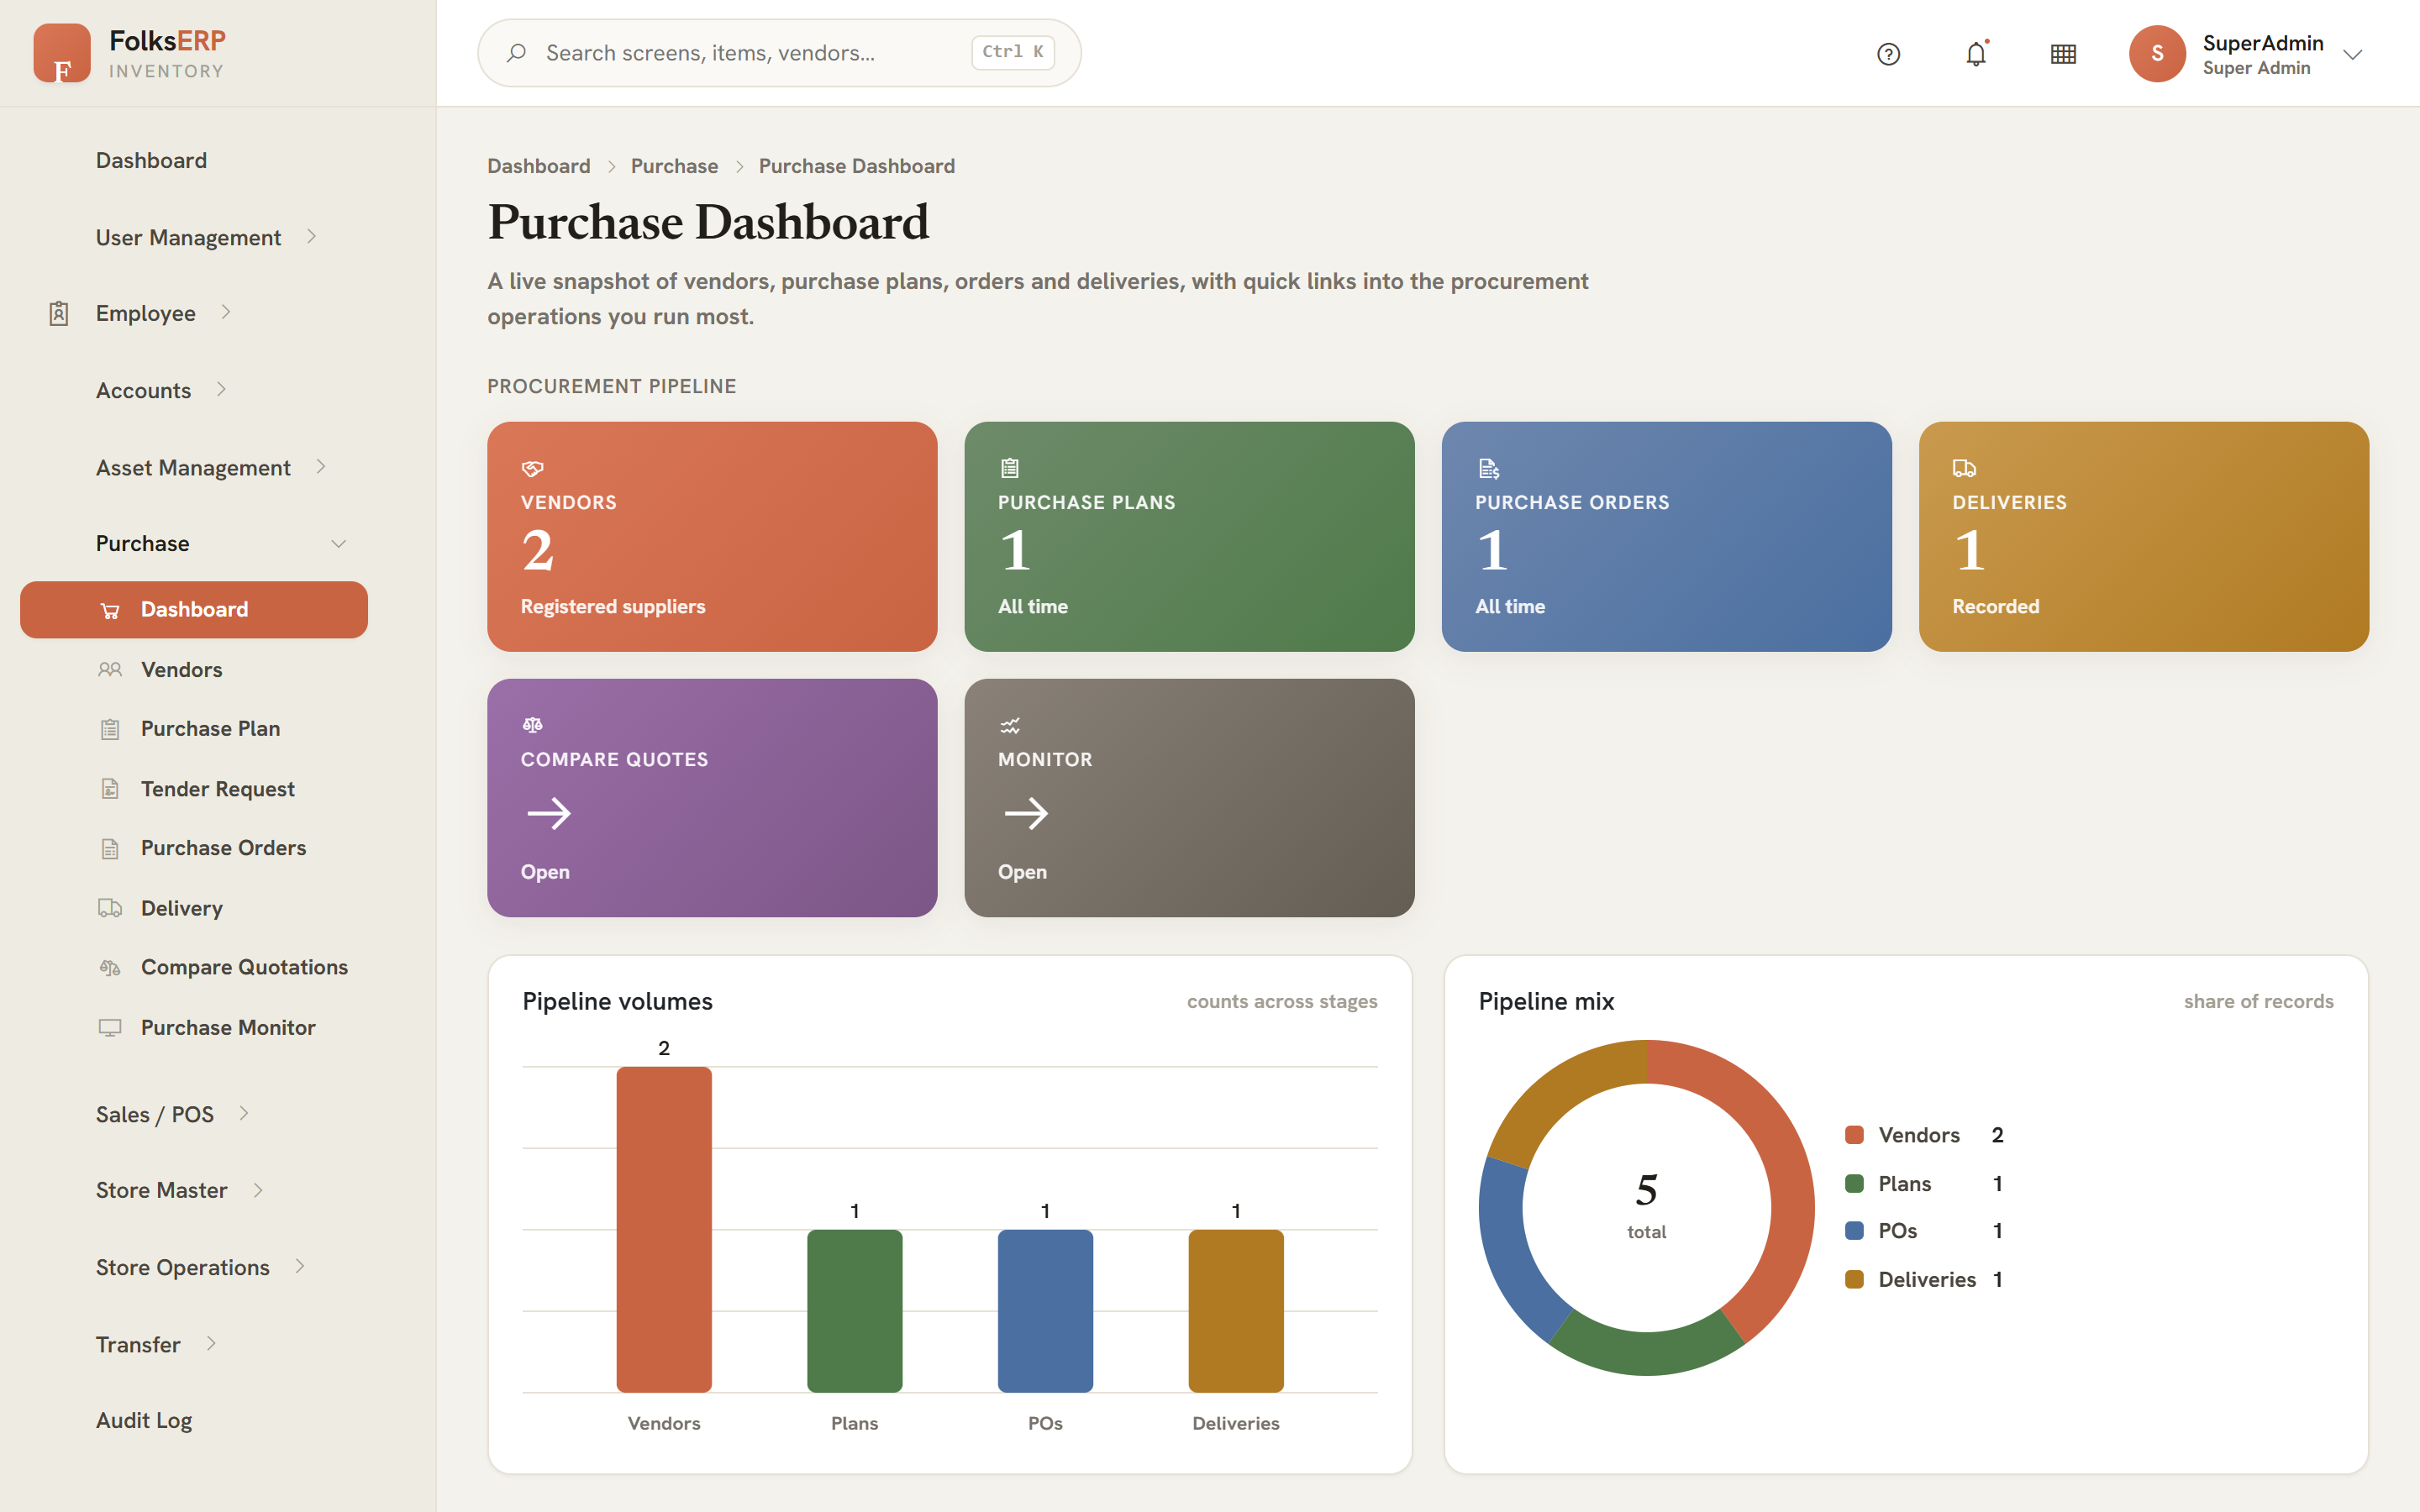Image resolution: width=2420 pixels, height=1512 pixels.
Task: Click the Deliveries bar in Pipeline volumes
Action: coord(1236,1311)
